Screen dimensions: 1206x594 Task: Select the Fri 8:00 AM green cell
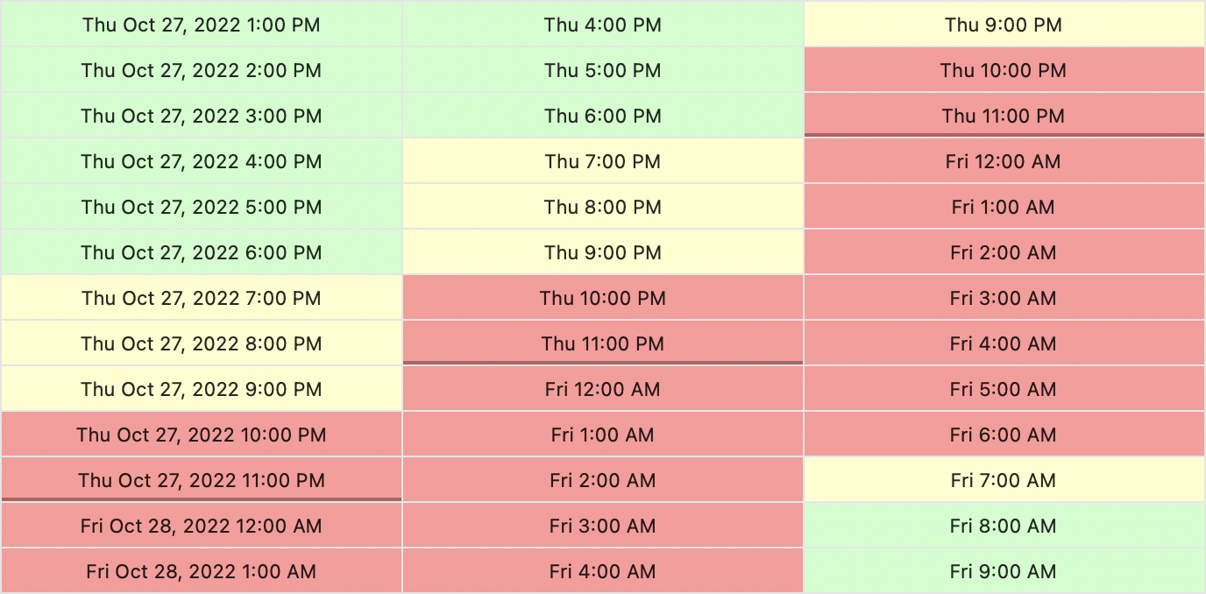[1004, 526]
